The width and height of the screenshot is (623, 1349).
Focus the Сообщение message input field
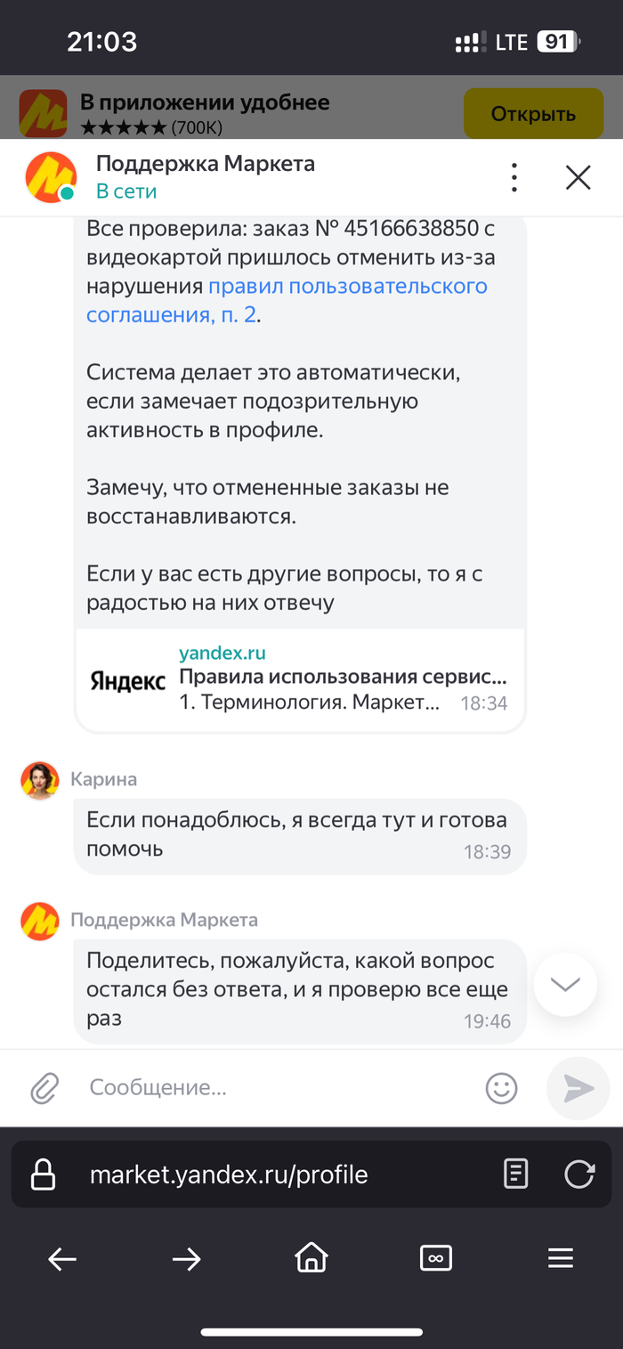276,1087
